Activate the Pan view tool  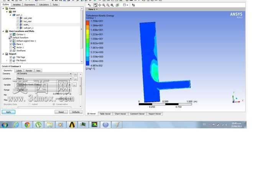tap(100, 5)
